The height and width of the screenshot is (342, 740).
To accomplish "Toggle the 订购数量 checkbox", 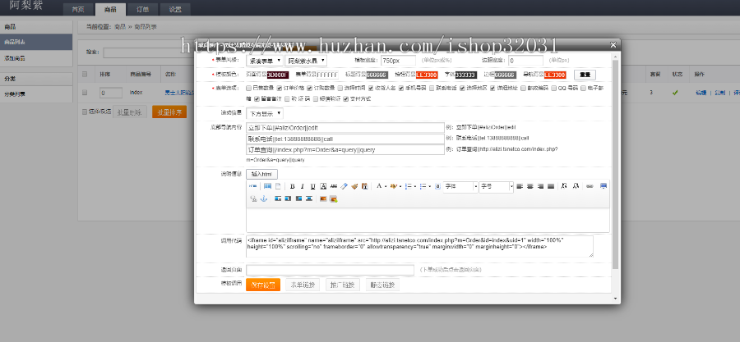I will [x=310, y=88].
